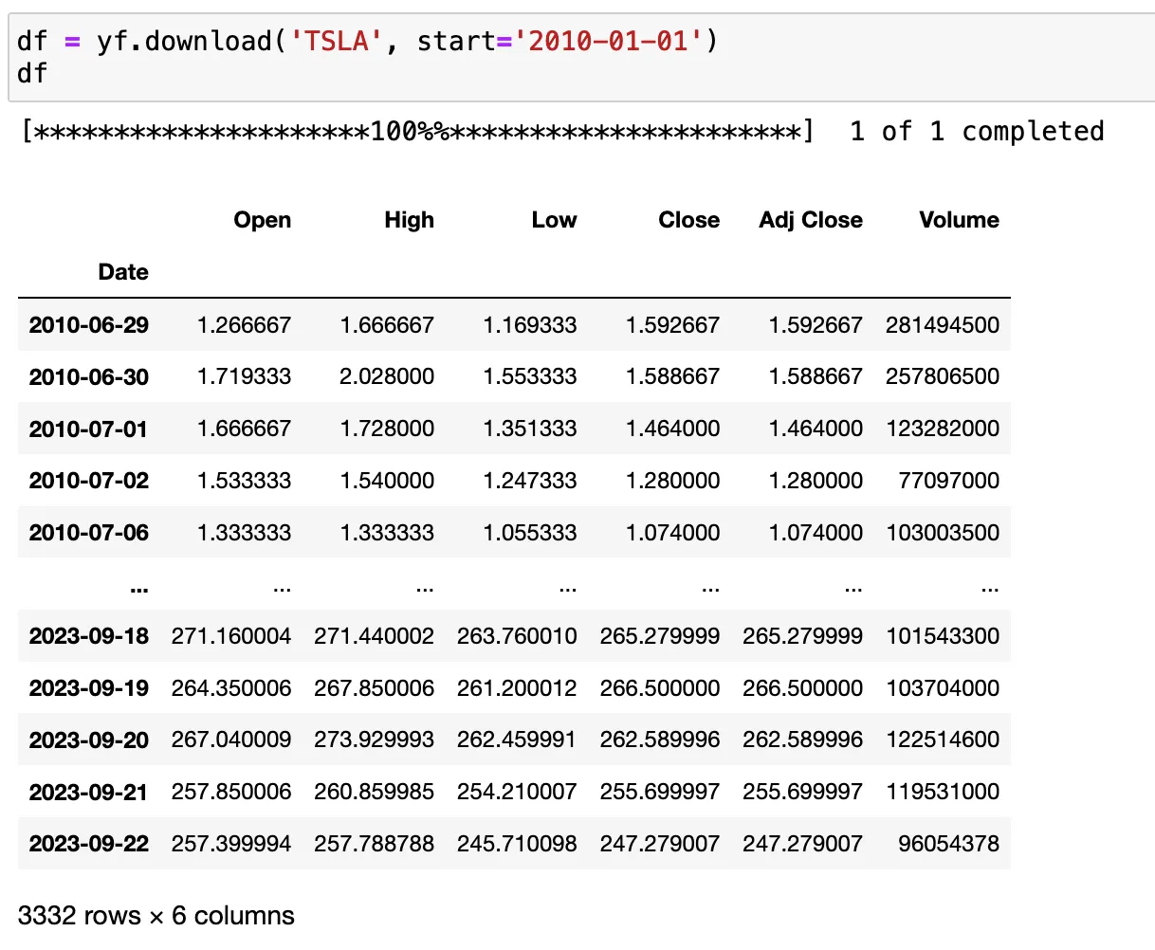Click the code cell with yf.download
The image size is (1155, 950).
click(581, 57)
